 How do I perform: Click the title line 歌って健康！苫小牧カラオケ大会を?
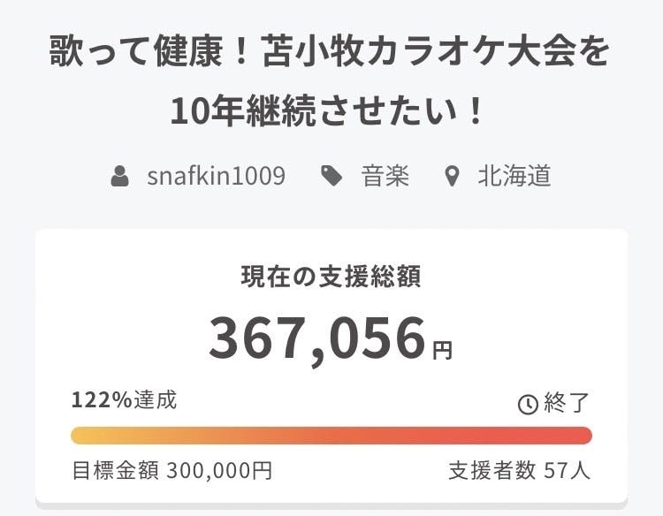click(331, 54)
